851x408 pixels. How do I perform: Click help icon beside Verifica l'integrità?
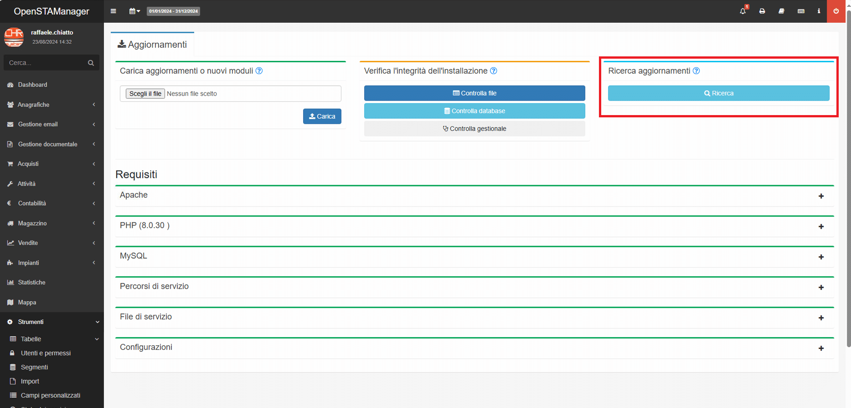[x=494, y=71]
